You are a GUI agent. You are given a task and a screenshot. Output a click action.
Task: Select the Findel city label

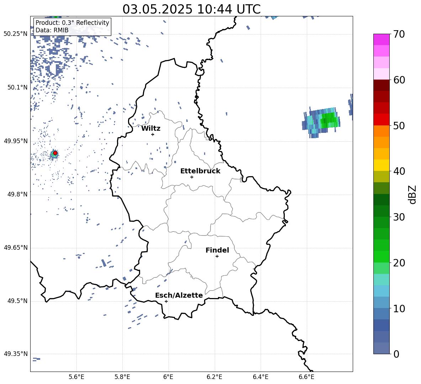pyautogui.click(x=217, y=250)
